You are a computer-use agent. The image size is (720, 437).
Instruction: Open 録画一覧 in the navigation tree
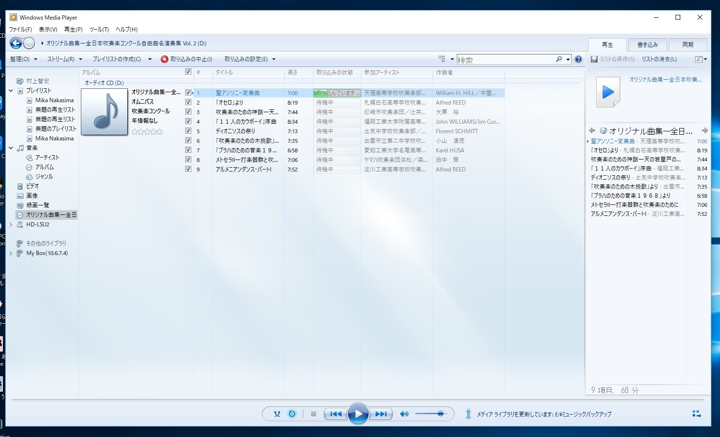(x=37, y=205)
